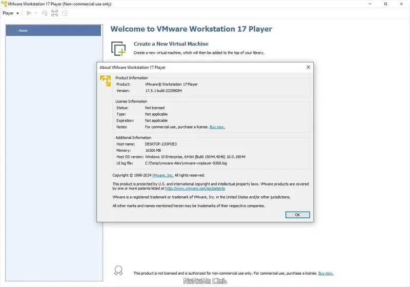The width and height of the screenshot is (410, 287).
Task: Close the main VMware Player window
Action: (401, 4)
